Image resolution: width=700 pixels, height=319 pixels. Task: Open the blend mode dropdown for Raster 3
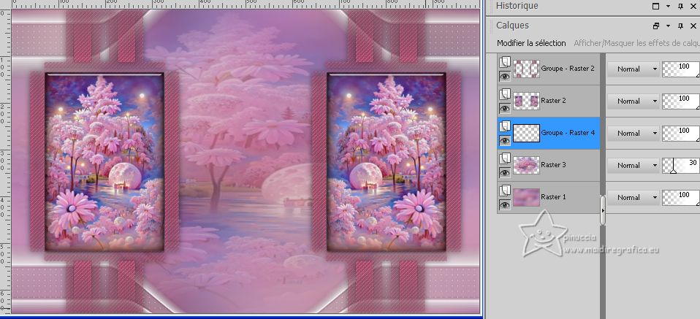[633, 166]
